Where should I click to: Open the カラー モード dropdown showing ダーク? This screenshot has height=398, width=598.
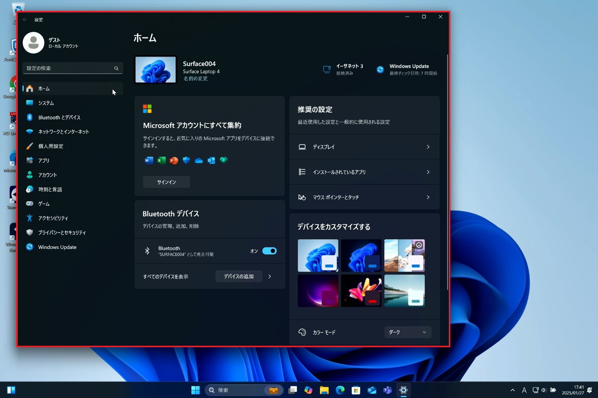click(408, 332)
